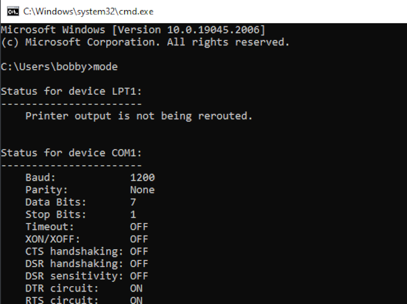Open the cmd.exe system menu icon
This screenshot has width=407, height=304.
click(13, 12)
